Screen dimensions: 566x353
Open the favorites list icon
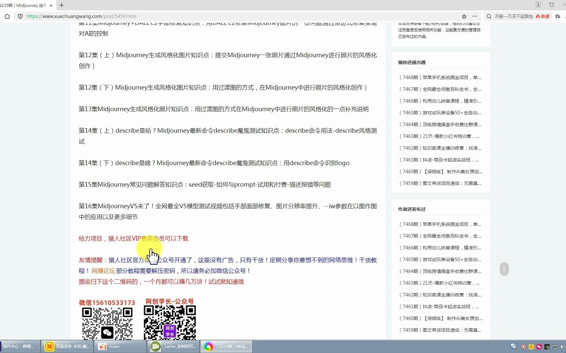pos(558,16)
